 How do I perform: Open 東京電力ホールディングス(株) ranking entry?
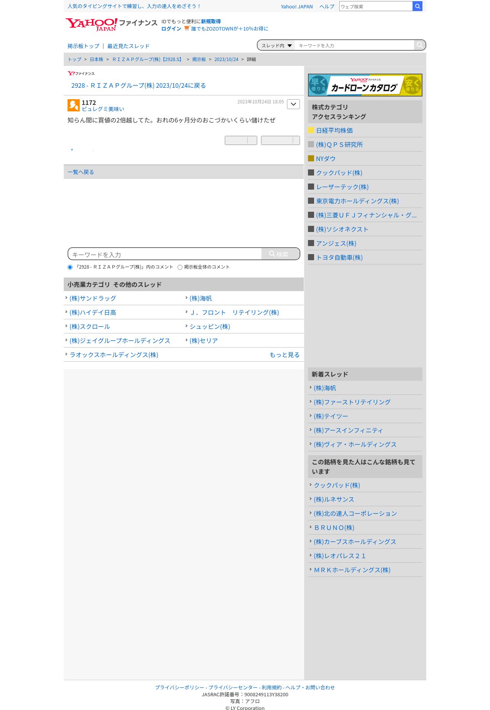coord(357,201)
